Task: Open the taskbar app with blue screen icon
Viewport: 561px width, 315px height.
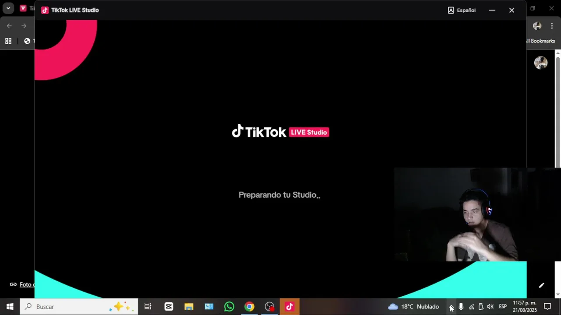Action: [x=209, y=307]
